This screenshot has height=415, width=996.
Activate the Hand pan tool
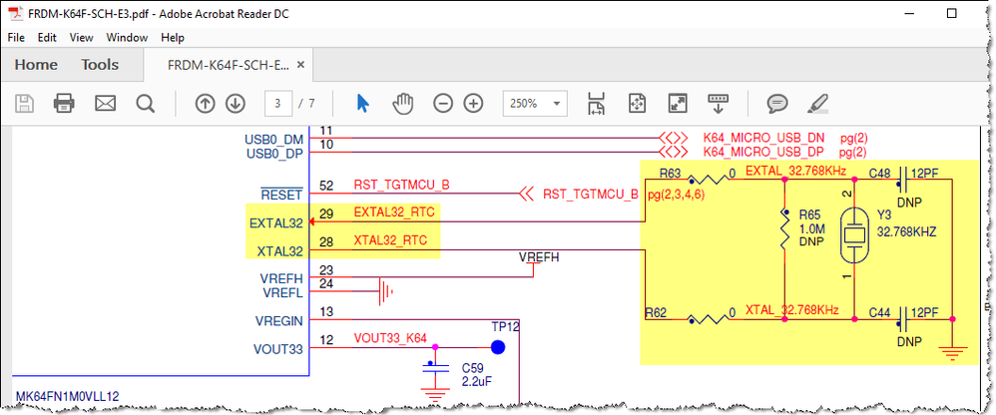403,103
